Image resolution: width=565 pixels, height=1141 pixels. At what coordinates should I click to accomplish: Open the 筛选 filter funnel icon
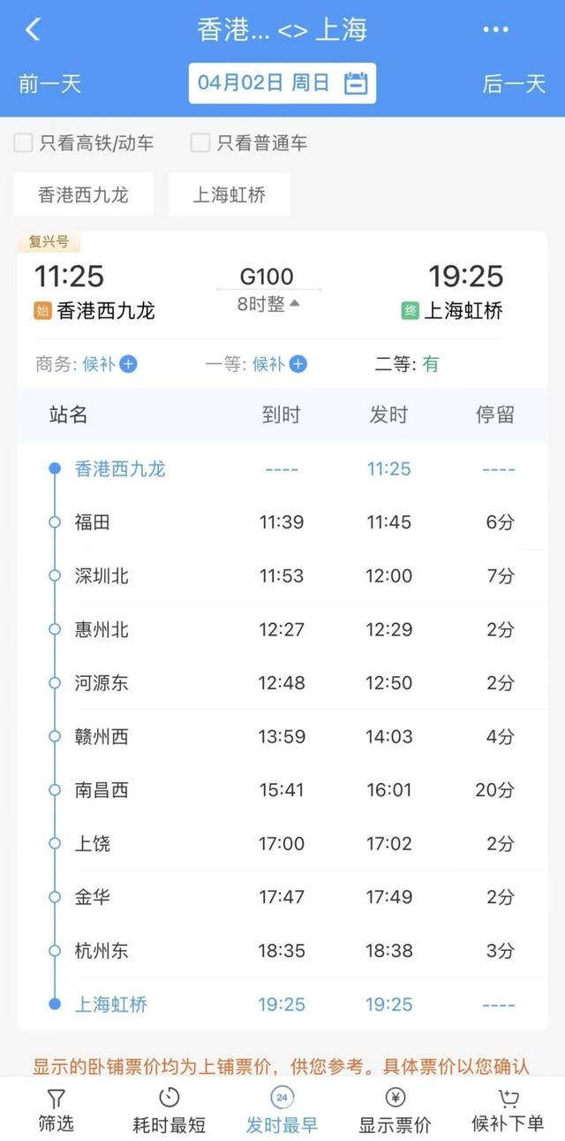(x=56, y=1099)
